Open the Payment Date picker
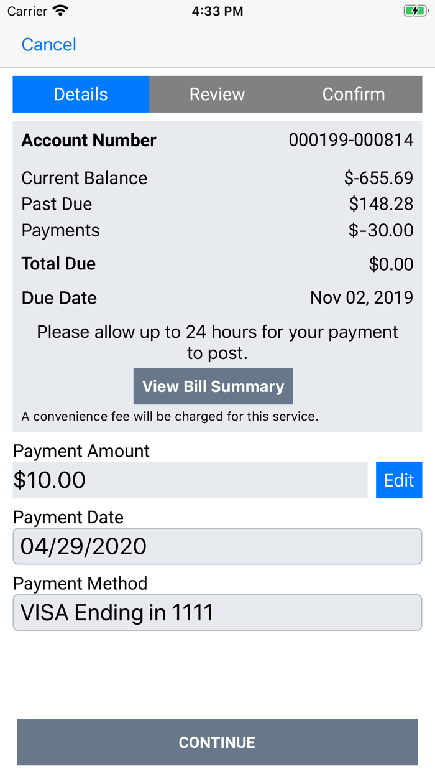 pyautogui.click(x=217, y=546)
